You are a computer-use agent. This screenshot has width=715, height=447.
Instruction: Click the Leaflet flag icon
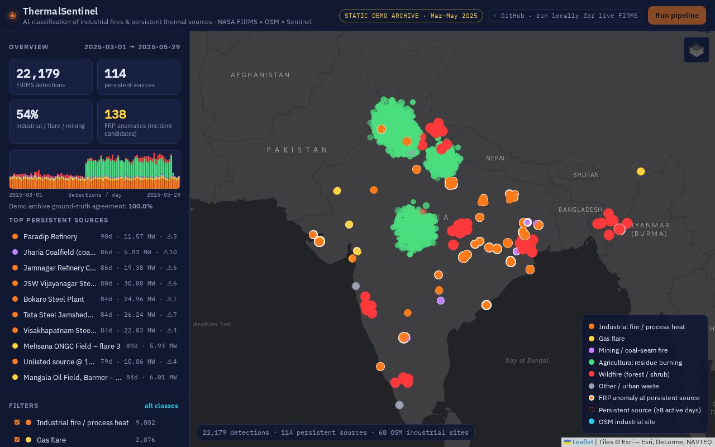pos(568,442)
